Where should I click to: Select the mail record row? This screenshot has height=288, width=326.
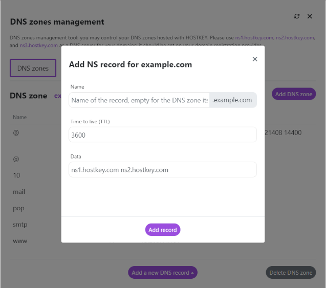(19, 192)
